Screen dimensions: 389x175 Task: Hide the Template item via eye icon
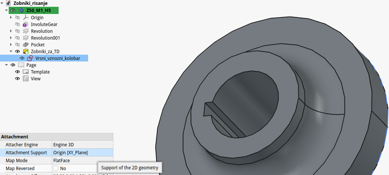click(x=17, y=72)
